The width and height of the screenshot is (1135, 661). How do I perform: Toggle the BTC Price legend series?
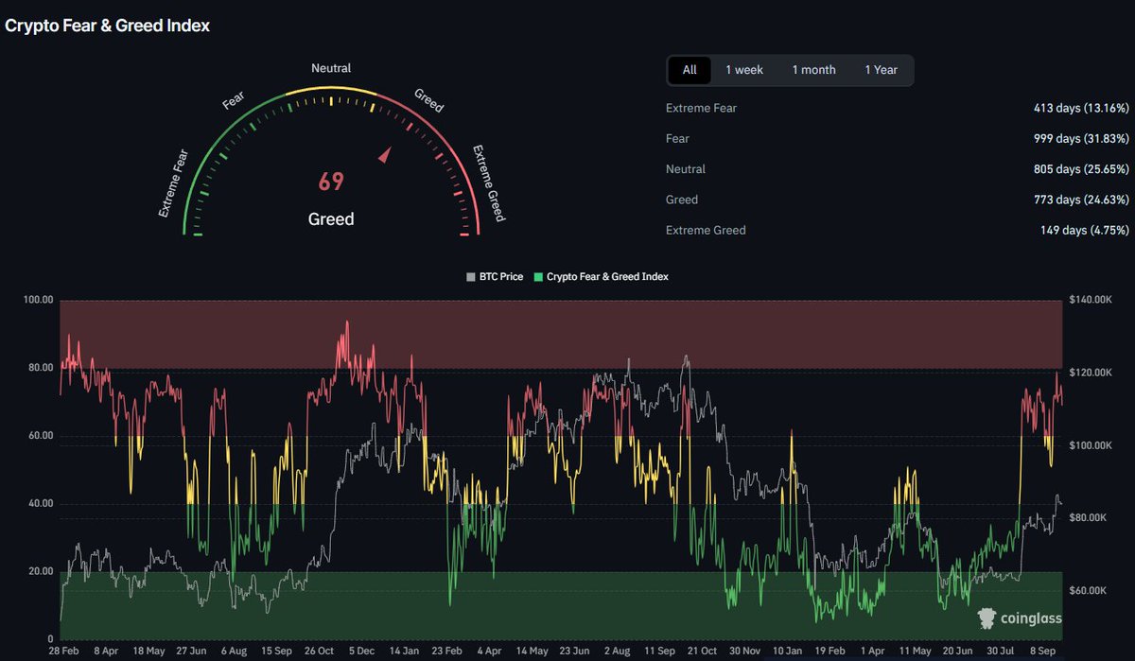point(495,277)
